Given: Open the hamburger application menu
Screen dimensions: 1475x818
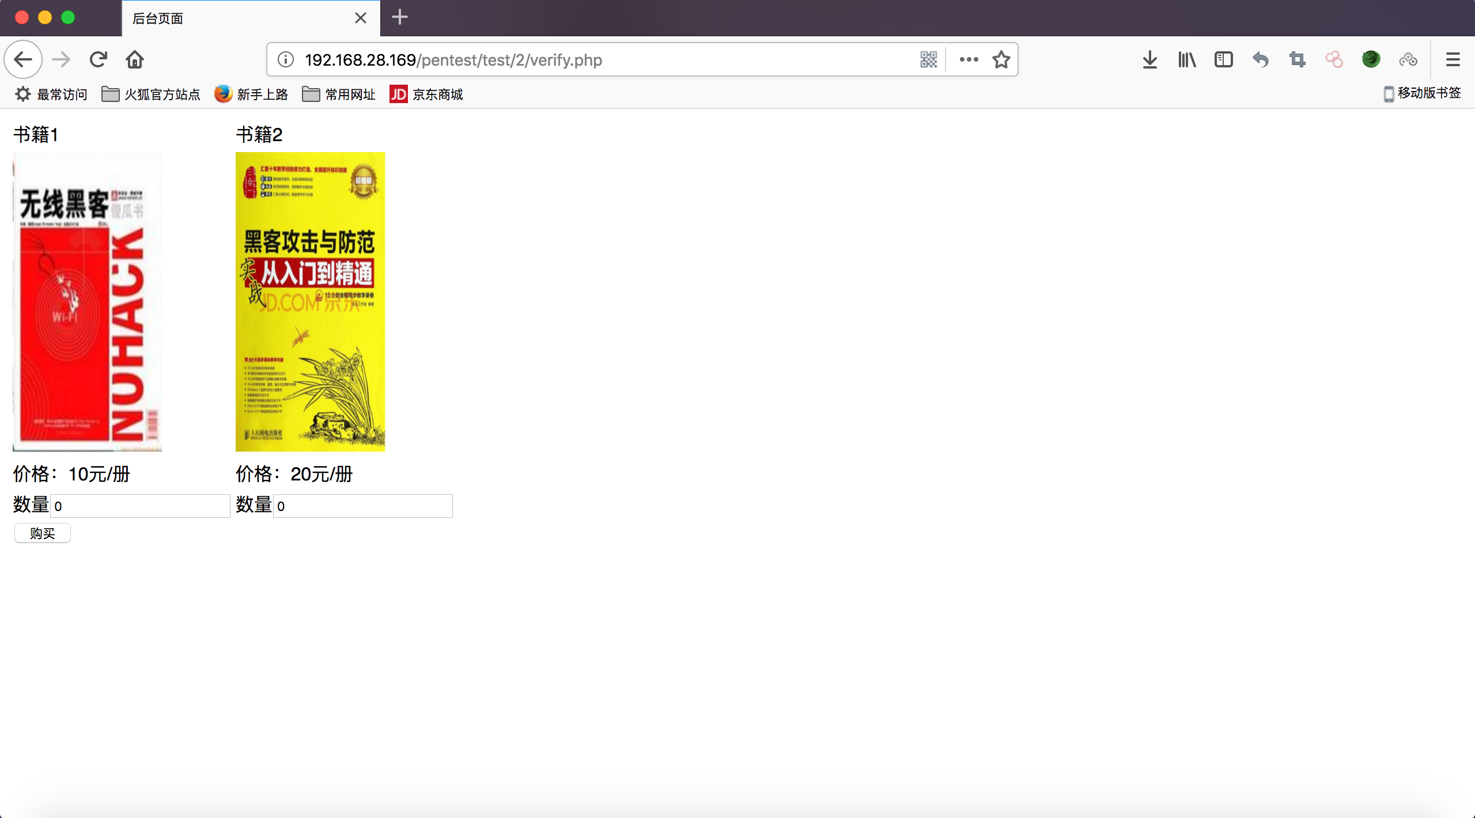Looking at the screenshot, I should pyautogui.click(x=1453, y=59).
